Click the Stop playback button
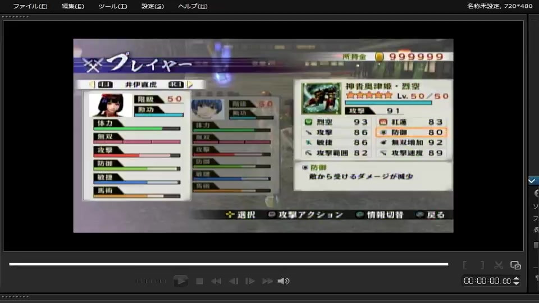The width and height of the screenshot is (539, 303). 199,281
